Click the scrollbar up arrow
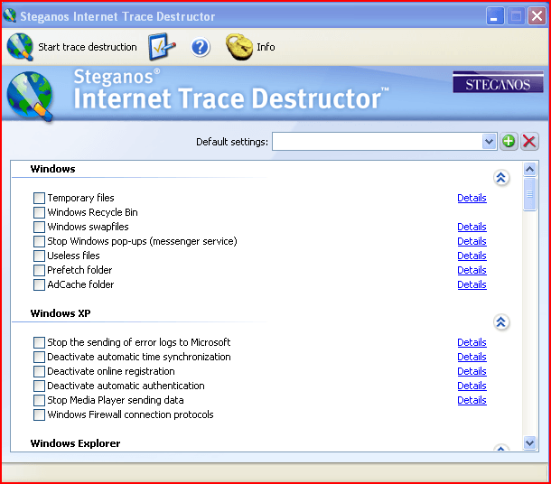 [529, 169]
